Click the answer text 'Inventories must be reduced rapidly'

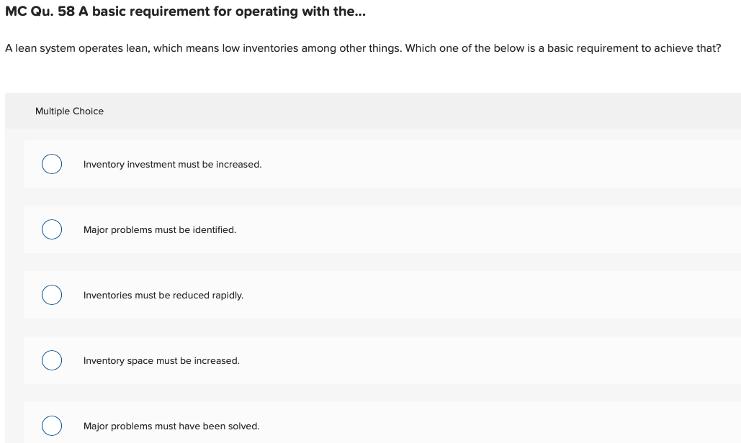pos(163,295)
